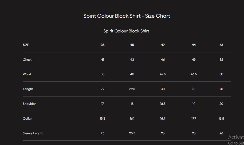Screen dimensions: 244x145
Task: Click size 38 column header
Action: point(103,45)
